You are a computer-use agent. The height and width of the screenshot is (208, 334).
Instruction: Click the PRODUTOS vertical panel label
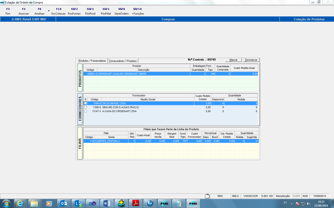tap(80, 78)
